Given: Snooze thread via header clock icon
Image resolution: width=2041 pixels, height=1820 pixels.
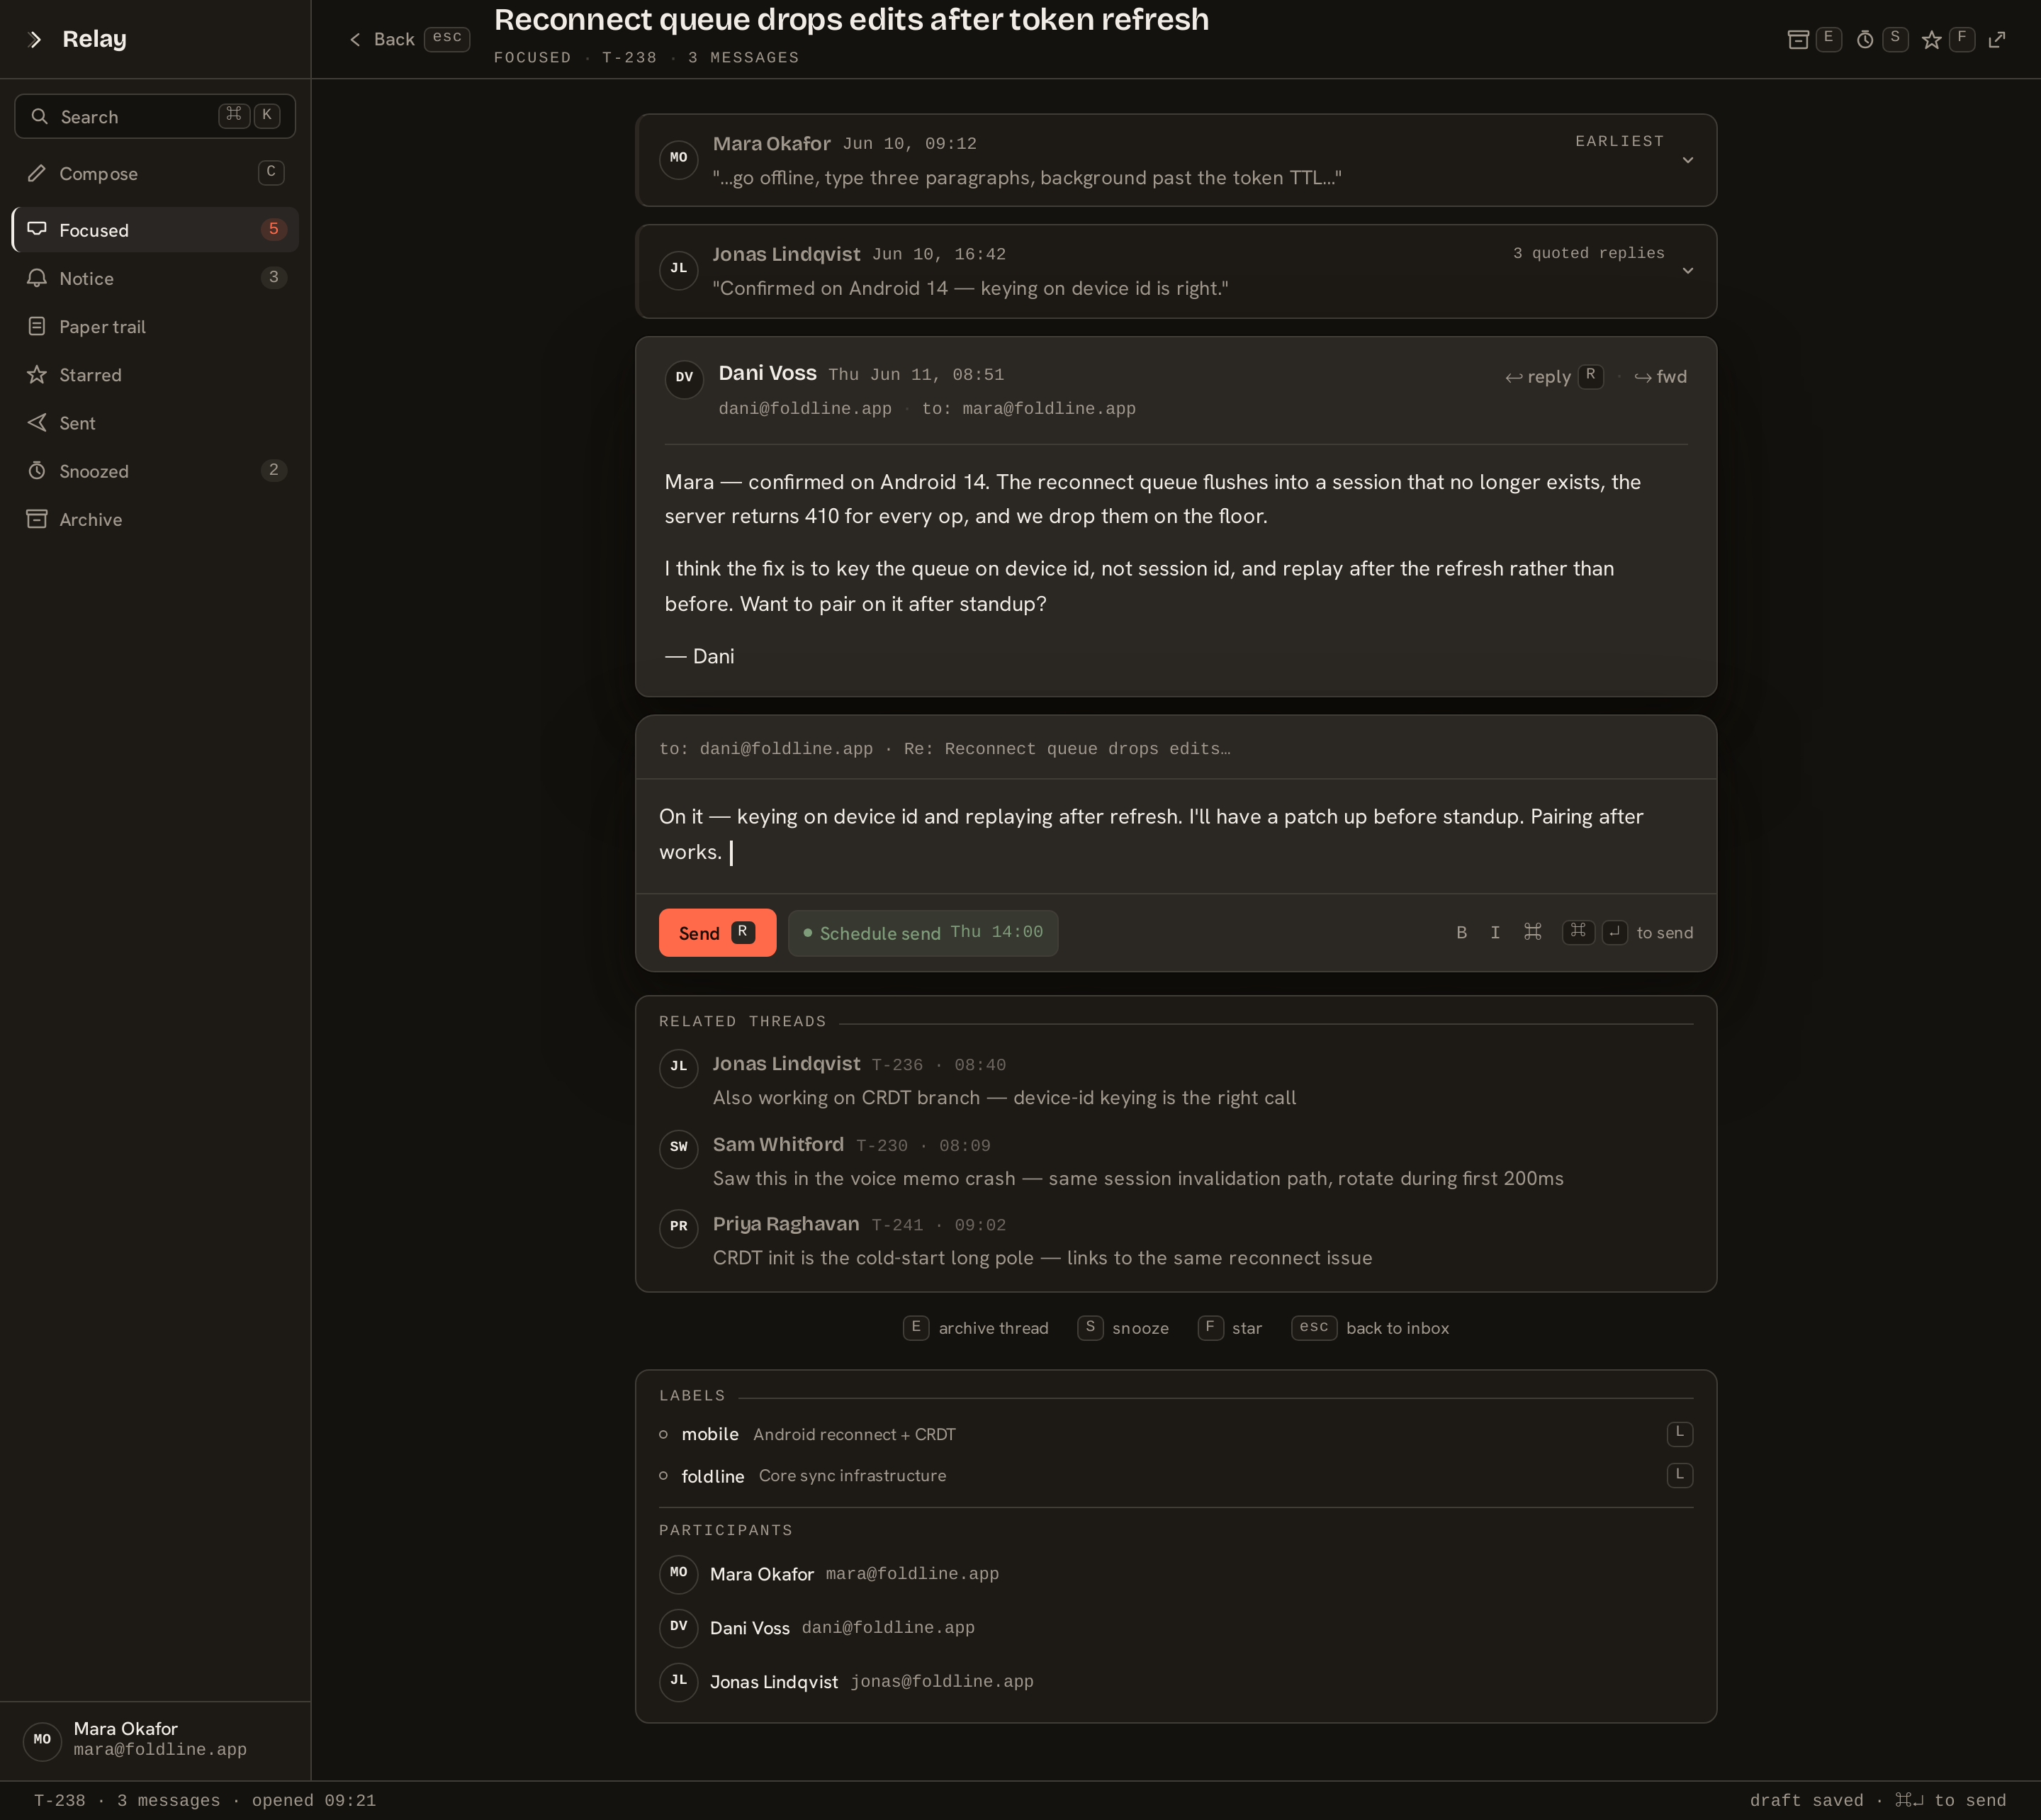Looking at the screenshot, I should [x=1864, y=39].
